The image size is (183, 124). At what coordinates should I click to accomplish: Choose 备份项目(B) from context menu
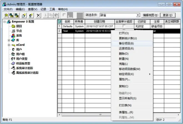(x=132, y=44)
